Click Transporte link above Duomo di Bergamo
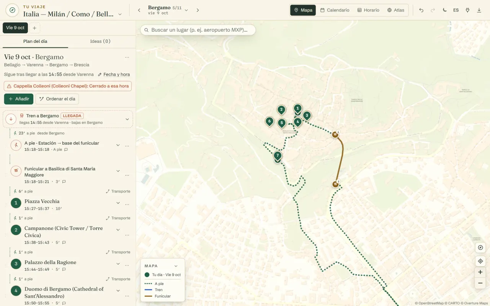 118,279
